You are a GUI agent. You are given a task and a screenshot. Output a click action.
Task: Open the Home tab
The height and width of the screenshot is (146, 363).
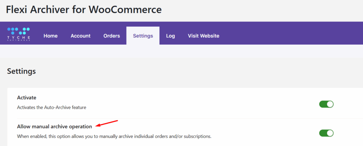tap(50, 36)
